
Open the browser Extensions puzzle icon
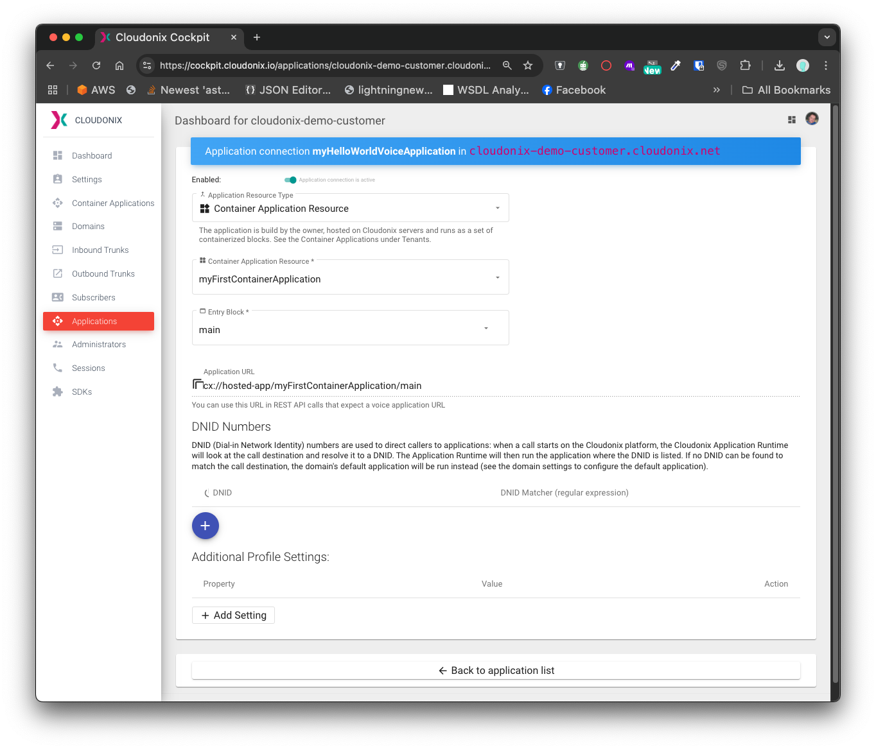click(745, 65)
